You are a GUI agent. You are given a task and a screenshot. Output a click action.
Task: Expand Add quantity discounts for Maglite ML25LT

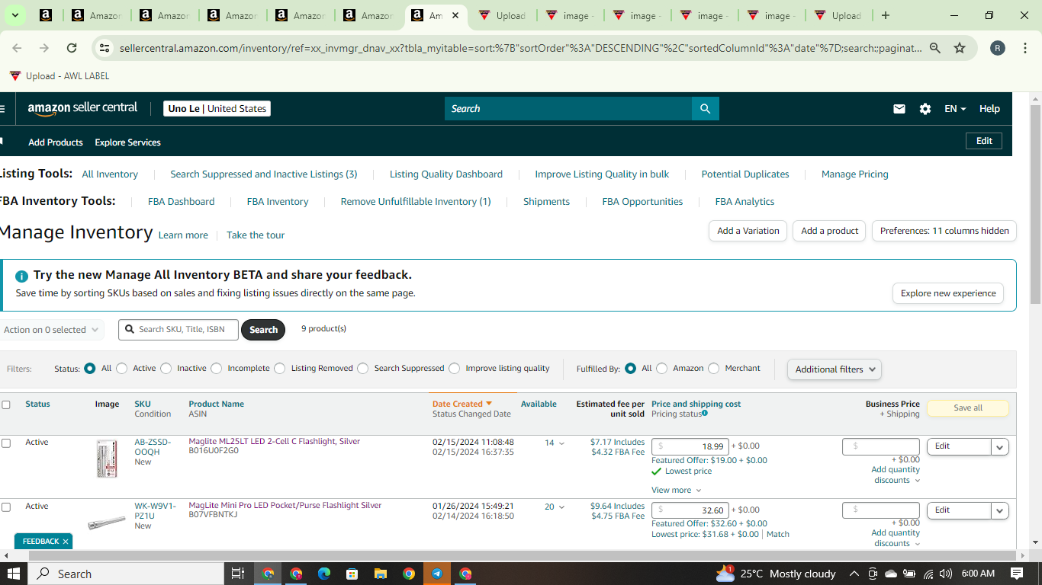pos(896,475)
